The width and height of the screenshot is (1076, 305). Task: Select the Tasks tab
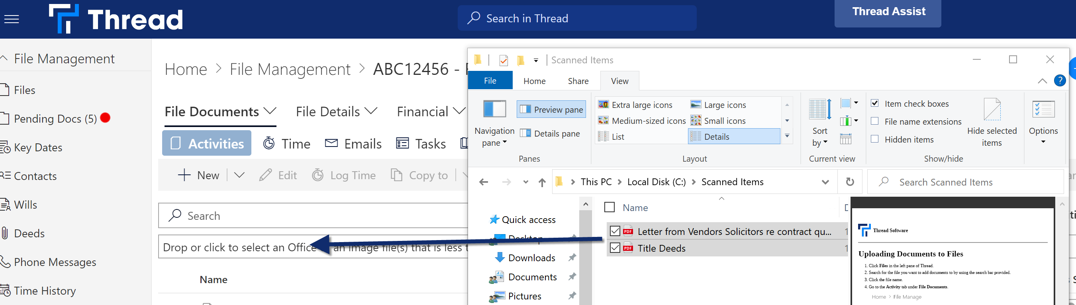(x=421, y=143)
